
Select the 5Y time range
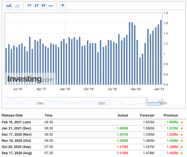pyautogui.click(x=44, y=6)
